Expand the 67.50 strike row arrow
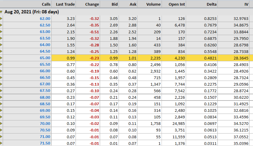The image size is (253, 146). pos(1,91)
